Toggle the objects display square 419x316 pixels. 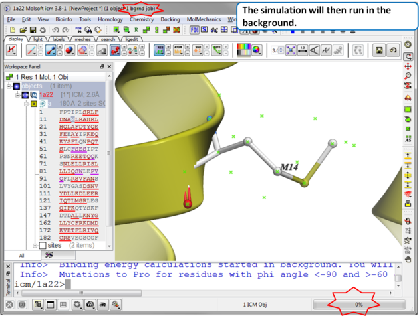(x=17, y=86)
